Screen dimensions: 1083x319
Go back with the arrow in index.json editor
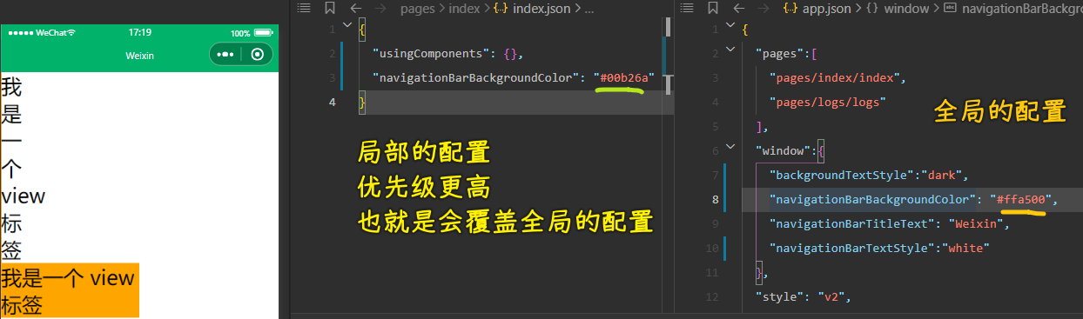pyautogui.click(x=355, y=9)
